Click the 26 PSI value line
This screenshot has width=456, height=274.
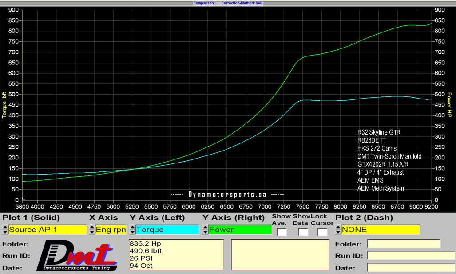click(141, 258)
